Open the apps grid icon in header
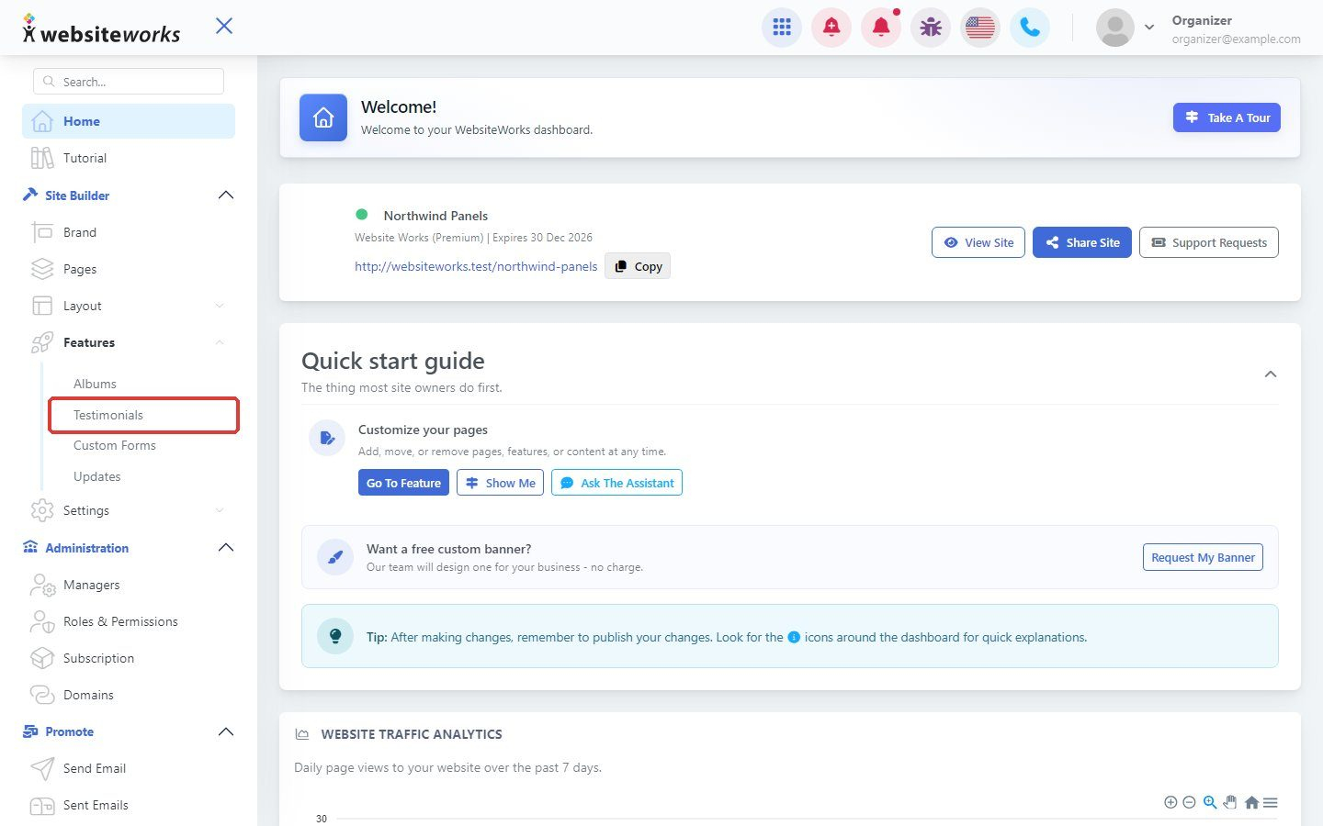 [x=782, y=28]
